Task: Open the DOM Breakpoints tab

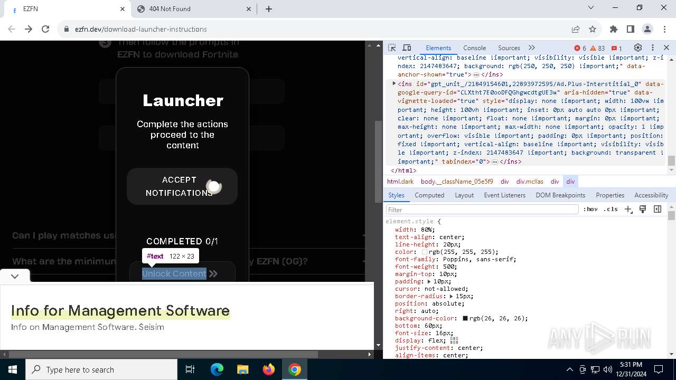Action: click(x=560, y=195)
